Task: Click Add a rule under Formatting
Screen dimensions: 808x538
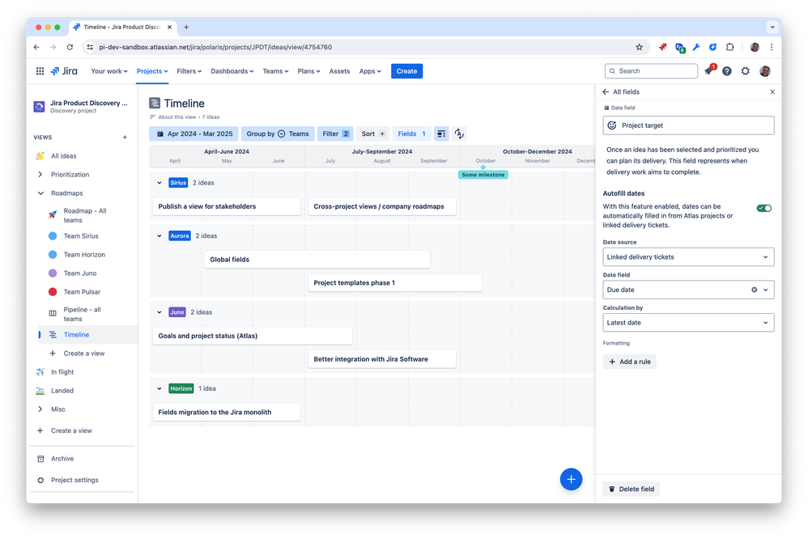Action: click(x=630, y=362)
